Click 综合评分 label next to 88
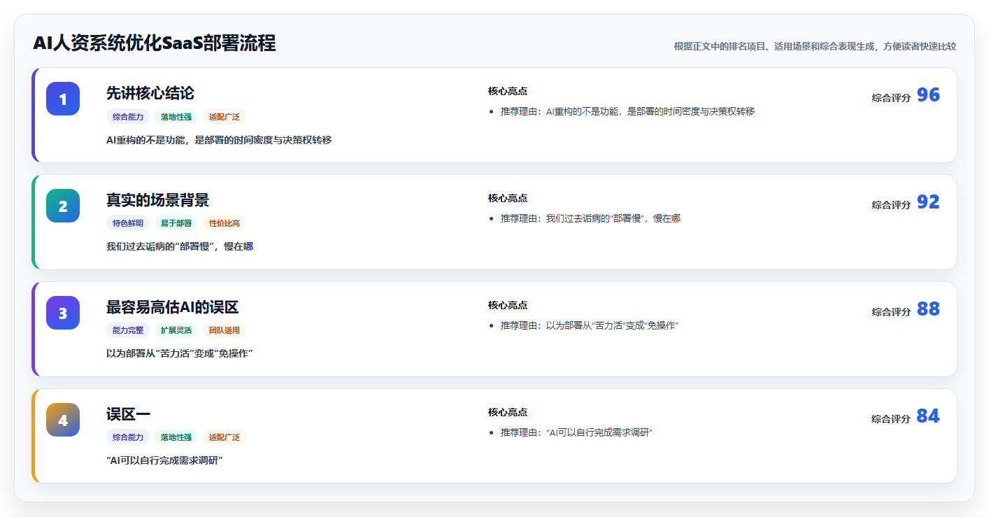Image resolution: width=989 pixels, height=517 pixels. 891,312
